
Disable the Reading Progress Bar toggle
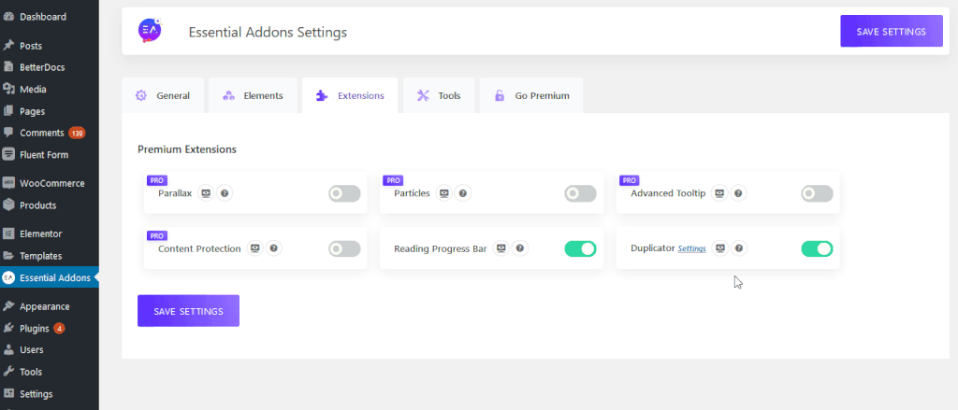580,248
